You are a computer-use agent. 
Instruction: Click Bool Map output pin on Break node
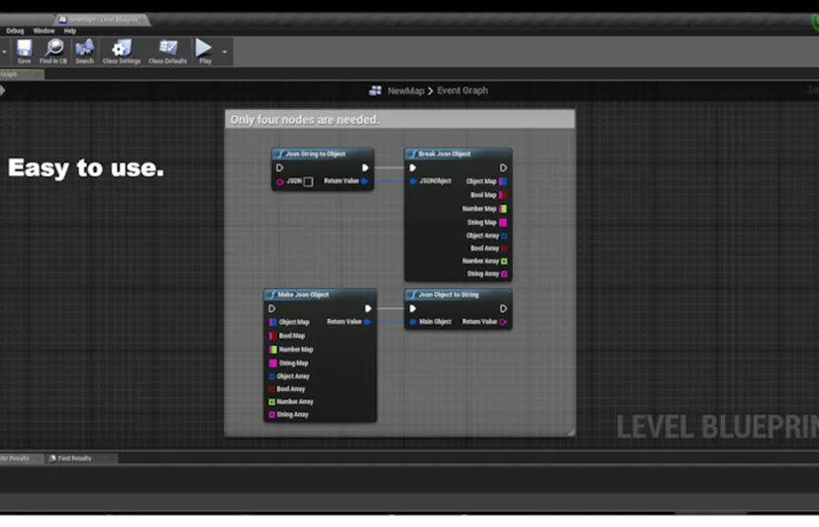[x=502, y=195]
